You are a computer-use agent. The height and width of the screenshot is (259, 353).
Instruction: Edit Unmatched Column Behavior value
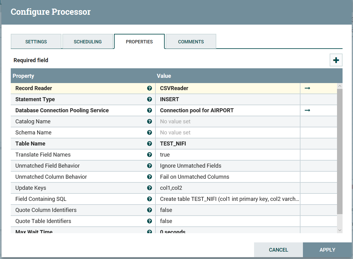[227, 177]
